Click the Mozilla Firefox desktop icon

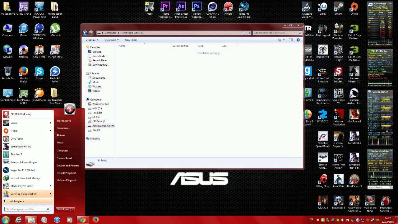[x=23, y=75]
